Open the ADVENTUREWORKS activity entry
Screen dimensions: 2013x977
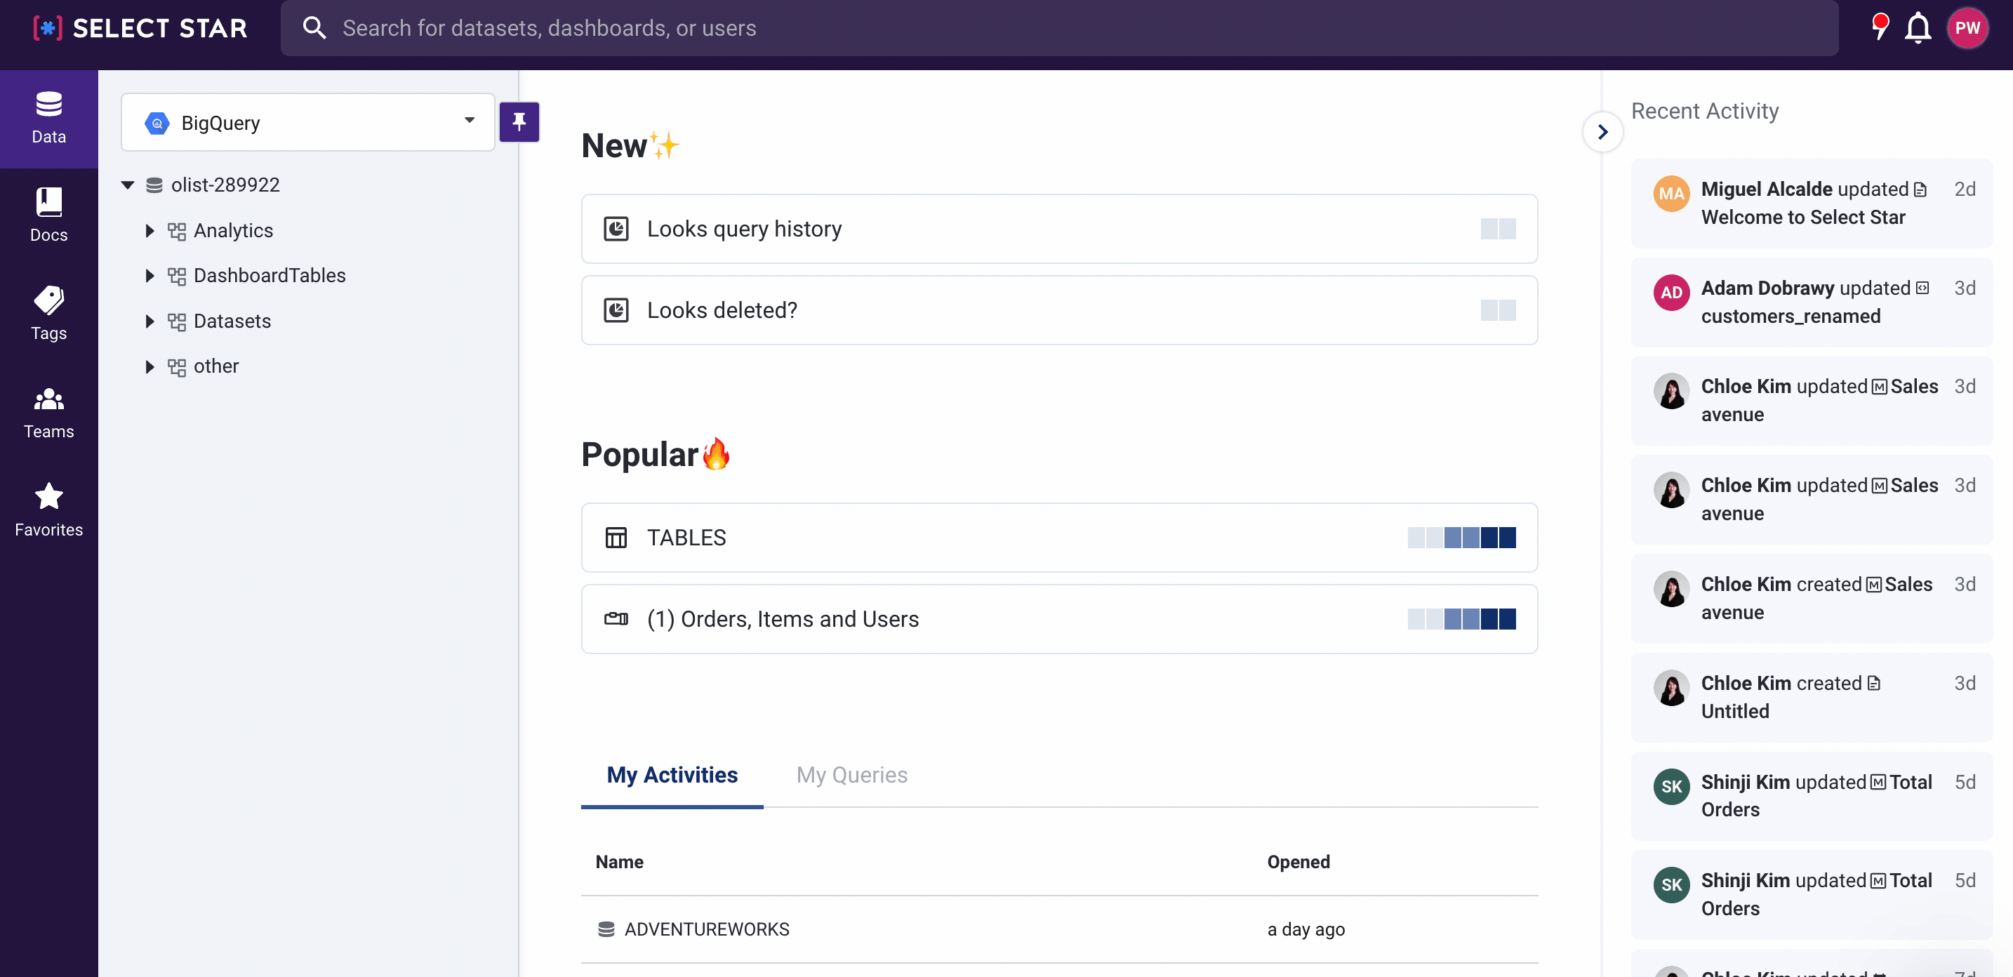click(x=705, y=929)
